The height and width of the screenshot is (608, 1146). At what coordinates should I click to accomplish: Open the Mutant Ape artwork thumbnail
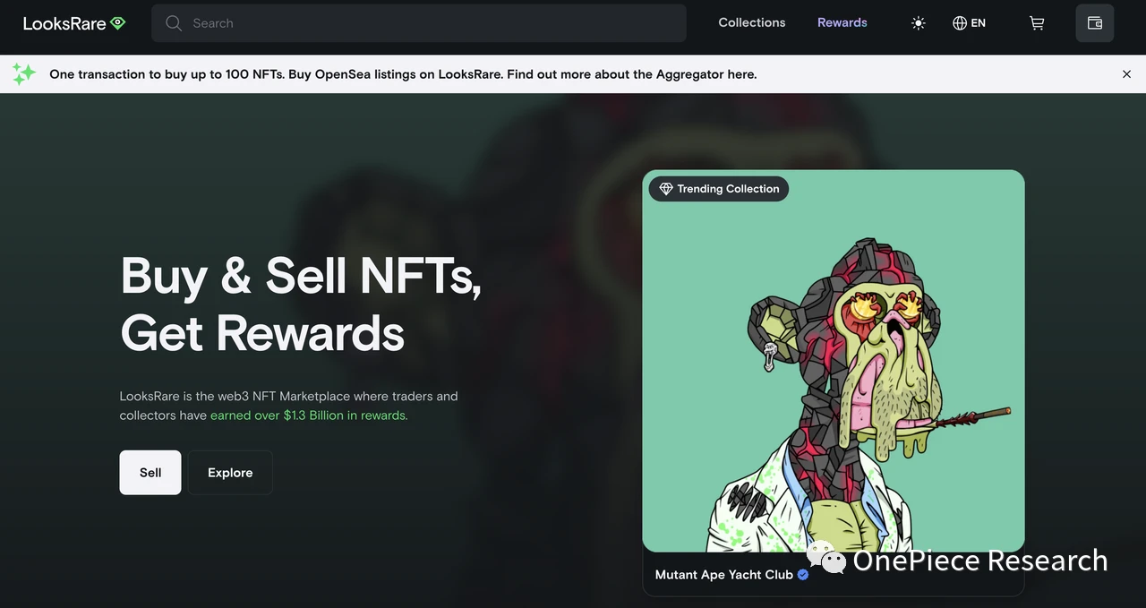click(833, 361)
